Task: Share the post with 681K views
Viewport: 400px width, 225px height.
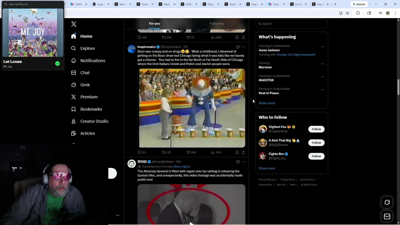Action: coord(243,37)
